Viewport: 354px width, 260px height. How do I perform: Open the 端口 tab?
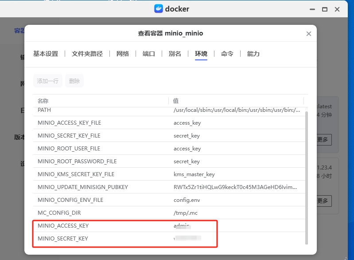(x=149, y=54)
